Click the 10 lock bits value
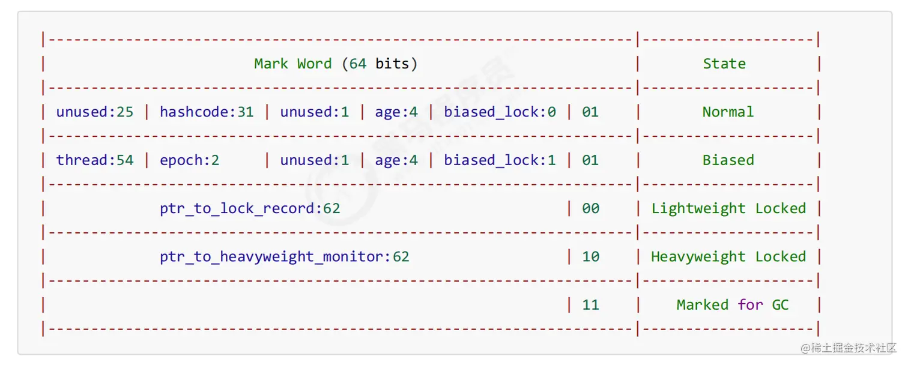This screenshot has height=365, width=908. pyautogui.click(x=590, y=256)
